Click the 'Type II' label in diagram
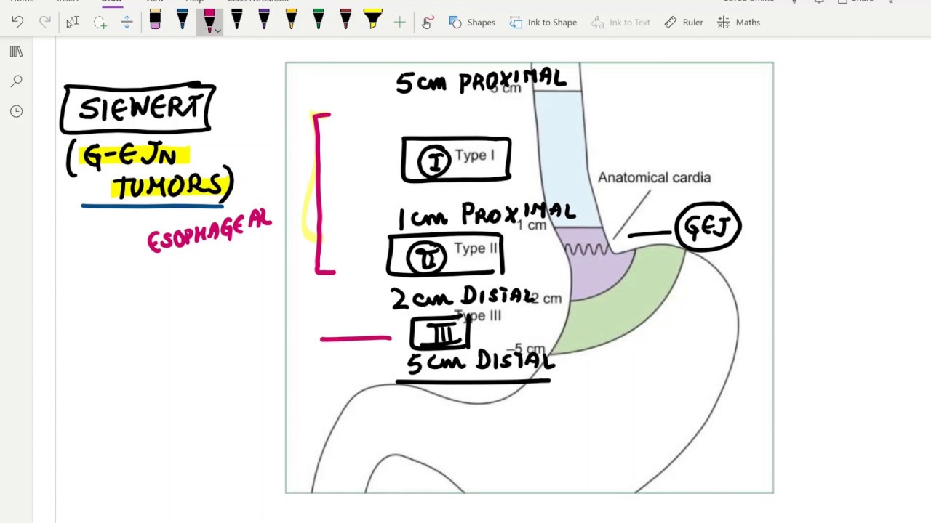931x523 pixels. coord(476,248)
